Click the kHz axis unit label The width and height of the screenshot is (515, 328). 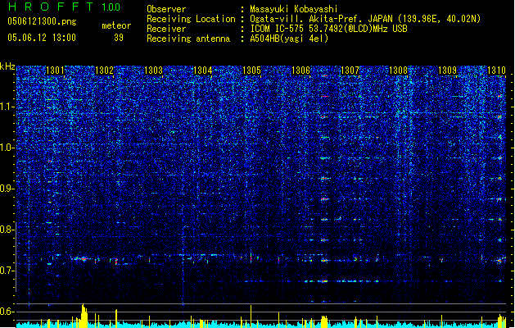(x=7, y=66)
